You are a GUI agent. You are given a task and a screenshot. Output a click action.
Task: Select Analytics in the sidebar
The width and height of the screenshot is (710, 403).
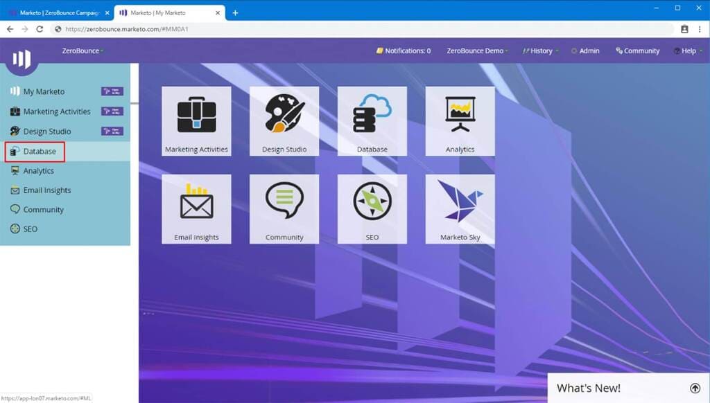tap(39, 170)
